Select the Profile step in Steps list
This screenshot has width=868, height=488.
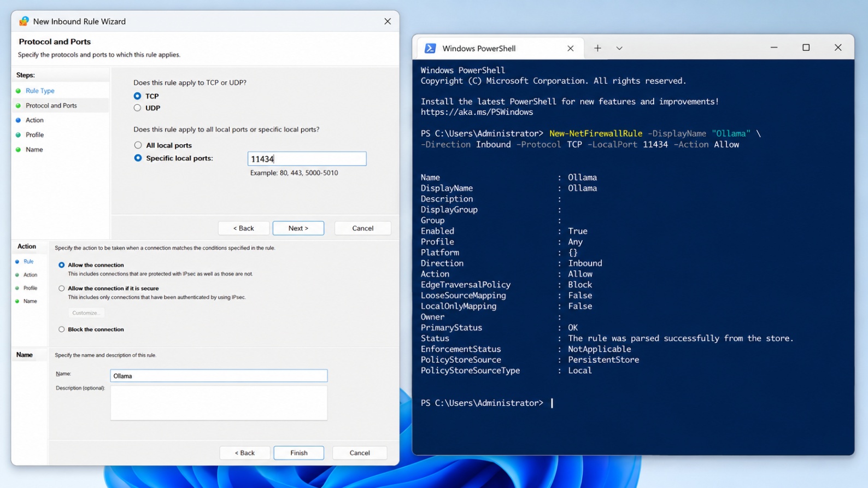[34, 135]
